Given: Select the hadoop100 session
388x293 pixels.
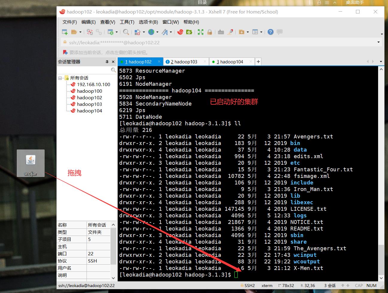Looking at the screenshot, I should coord(89,91).
